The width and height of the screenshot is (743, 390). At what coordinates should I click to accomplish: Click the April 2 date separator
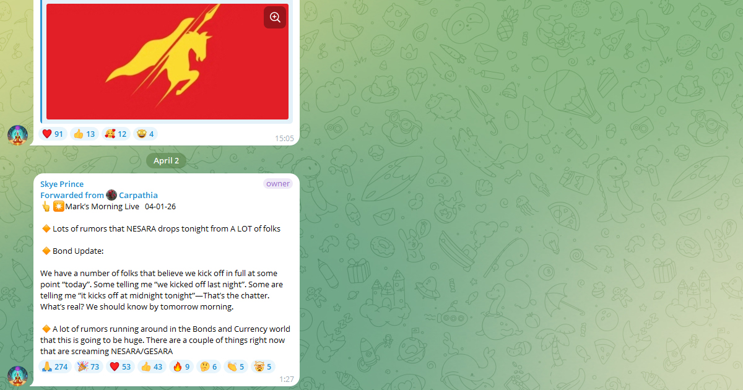[166, 160]
